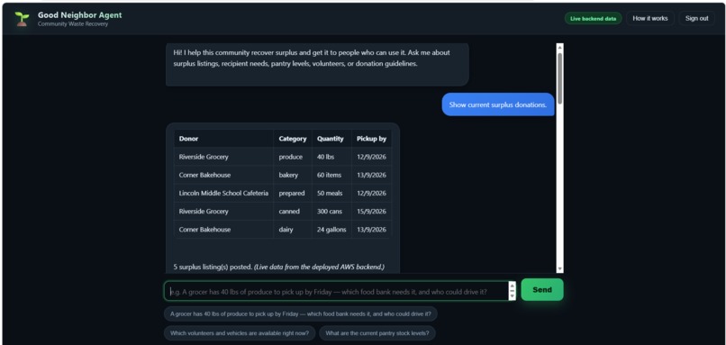Click the produce category cell
The image size is (726, 345).
point(293,157)
